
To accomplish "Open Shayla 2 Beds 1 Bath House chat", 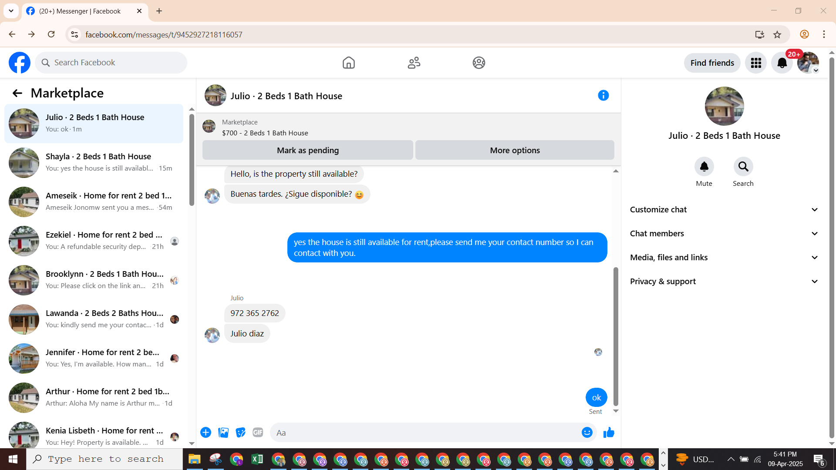I will click(94, 163).
